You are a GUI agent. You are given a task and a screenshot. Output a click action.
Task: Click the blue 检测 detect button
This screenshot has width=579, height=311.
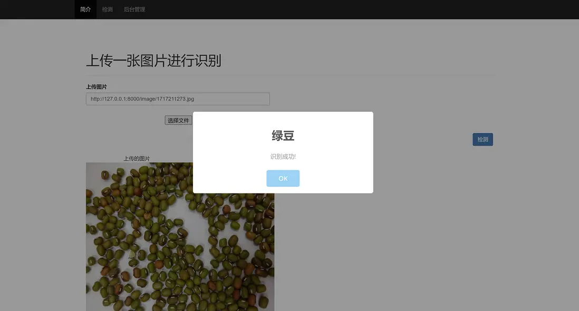coord(482,139)
